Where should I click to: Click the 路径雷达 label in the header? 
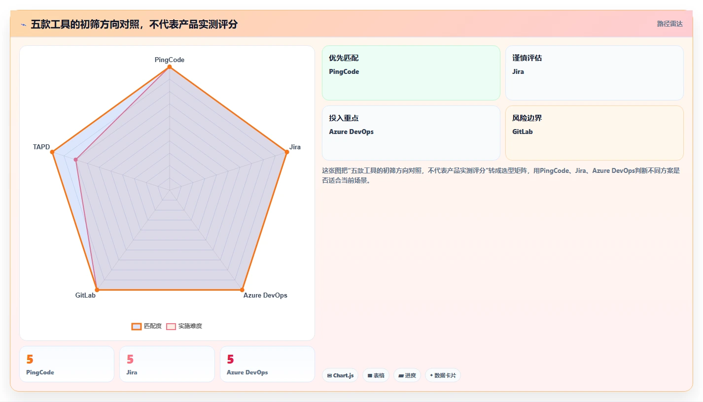pos(669,24)
